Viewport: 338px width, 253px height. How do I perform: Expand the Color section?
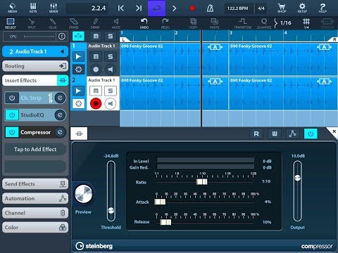tap(35, 227)
